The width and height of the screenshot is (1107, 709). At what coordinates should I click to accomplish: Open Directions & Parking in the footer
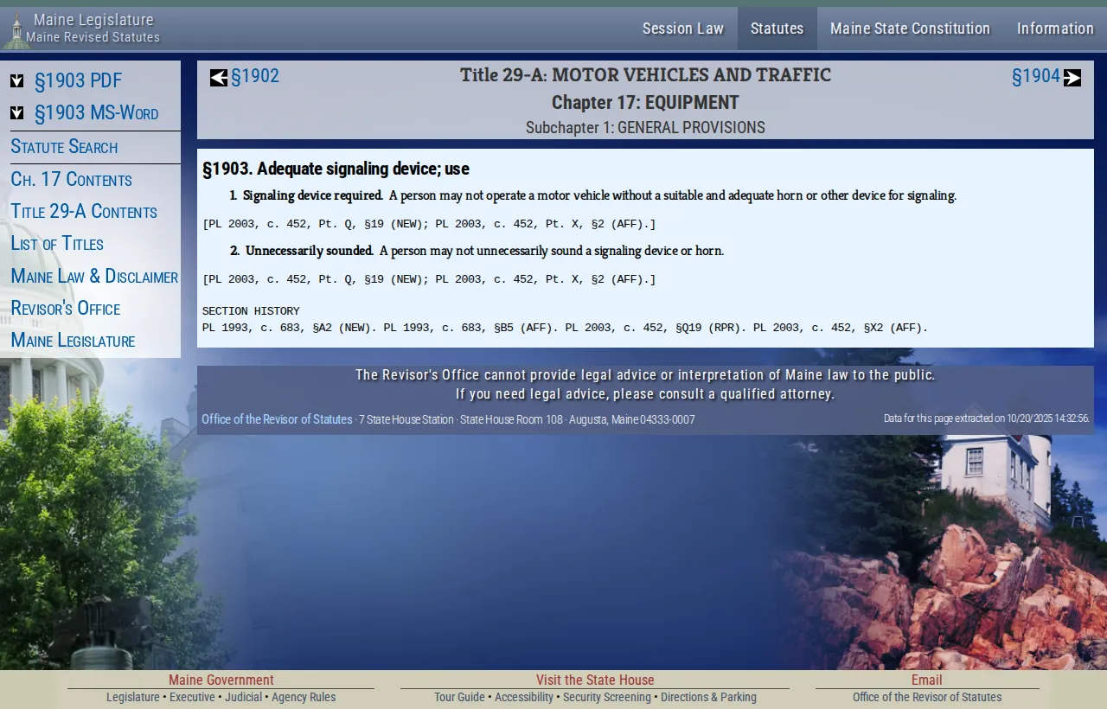(x=709, y=697)
